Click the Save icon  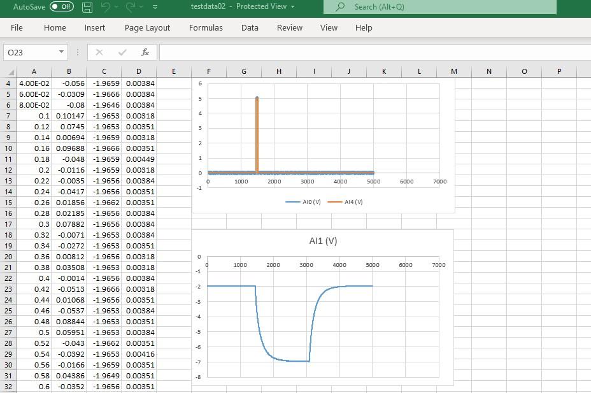[86, 7]
